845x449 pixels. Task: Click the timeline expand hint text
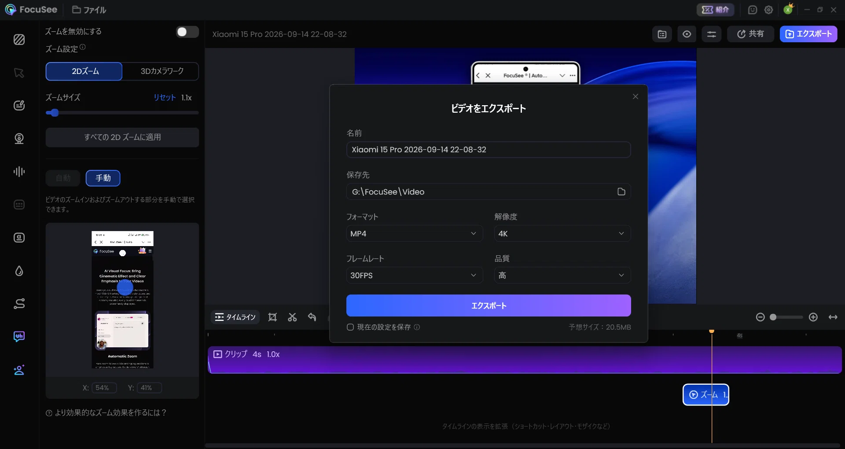(526, 426)
